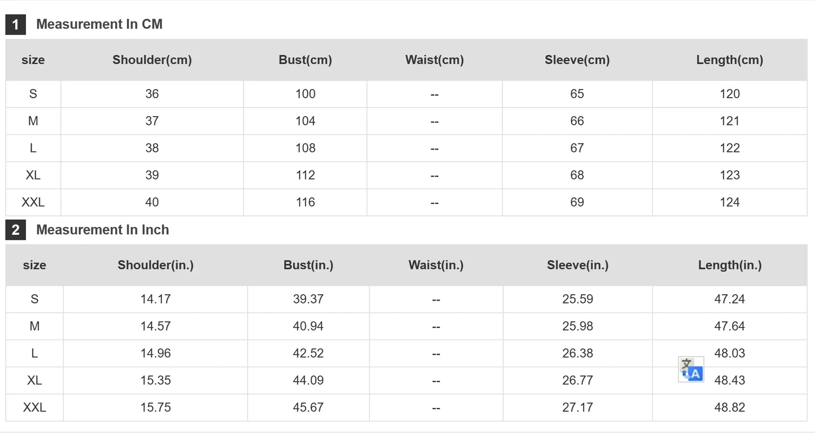The image size is (815, 433).
Task: Click the sleeve value 25.59 cell
Action: [578, 299]
